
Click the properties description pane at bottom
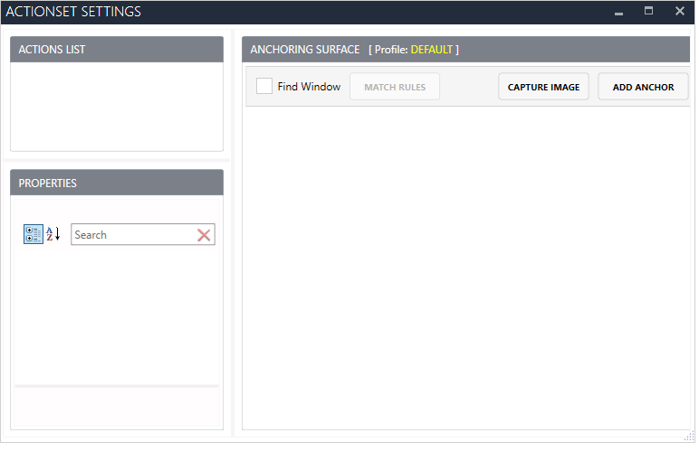116,409
